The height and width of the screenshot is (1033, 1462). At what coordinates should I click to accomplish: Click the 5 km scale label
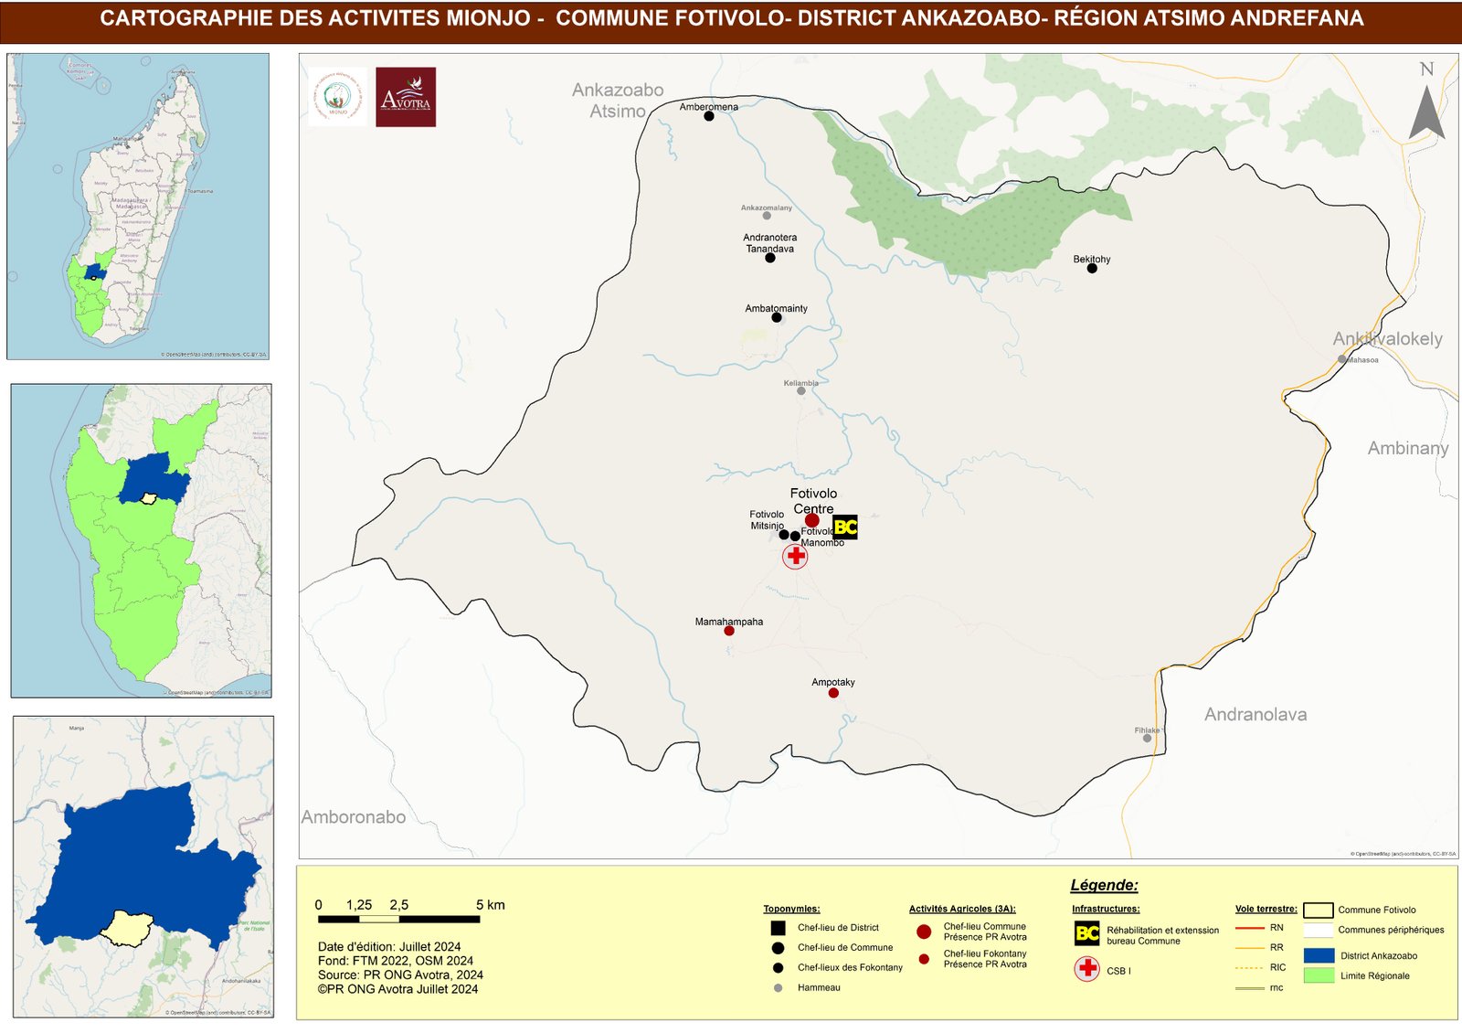point(491,905)
